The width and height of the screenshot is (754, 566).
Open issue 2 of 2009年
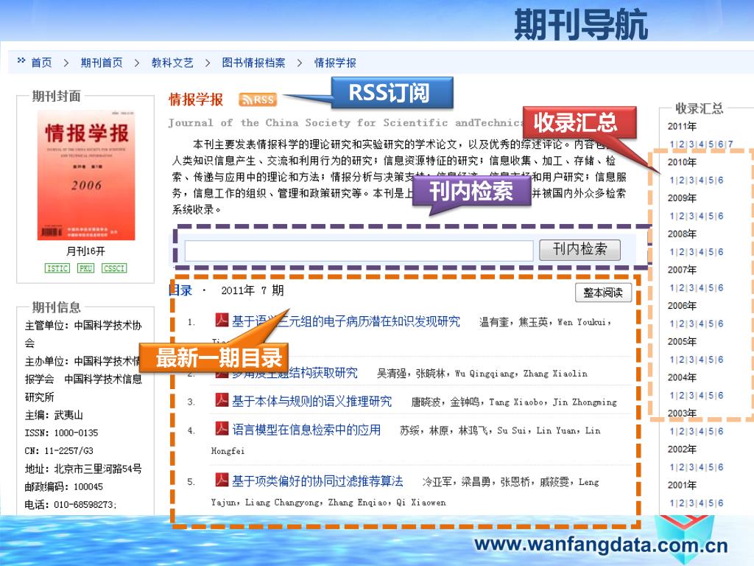681,216
